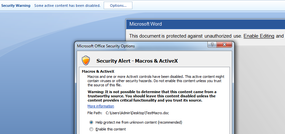
Task: Open the Options... button in the warning bar
Action: pos(118,6)
